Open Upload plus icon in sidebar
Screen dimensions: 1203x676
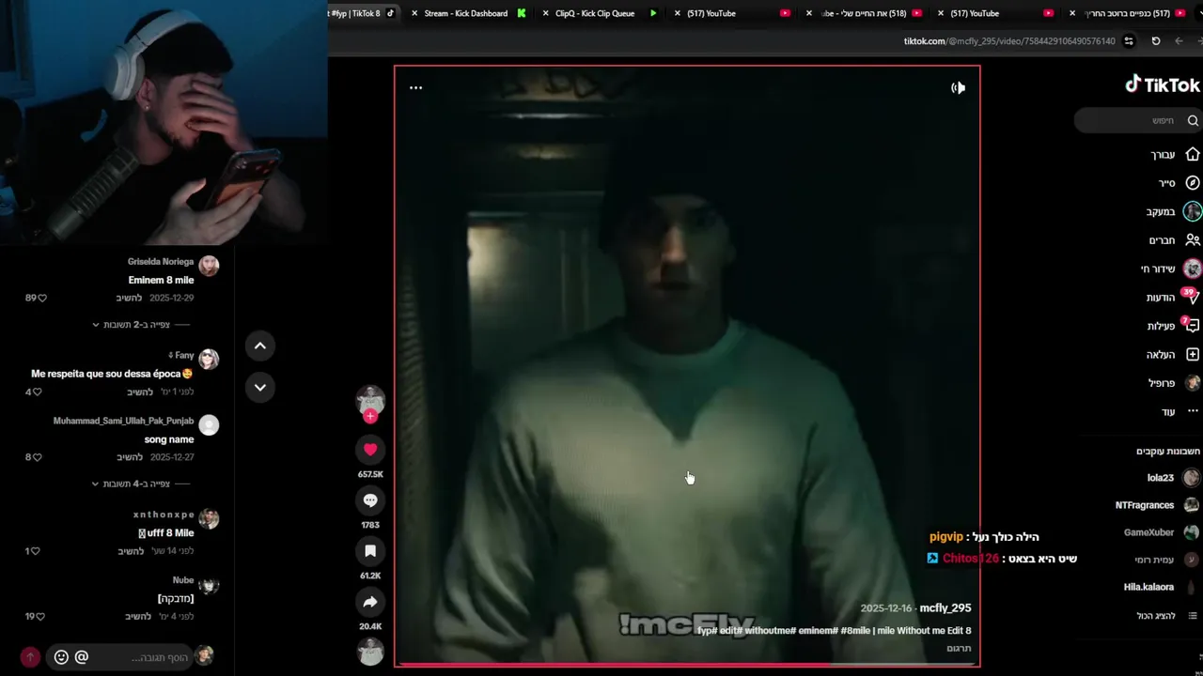tap(1193, 355)
